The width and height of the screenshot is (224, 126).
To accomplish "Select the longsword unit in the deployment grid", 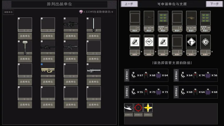I will click(94, 24).
